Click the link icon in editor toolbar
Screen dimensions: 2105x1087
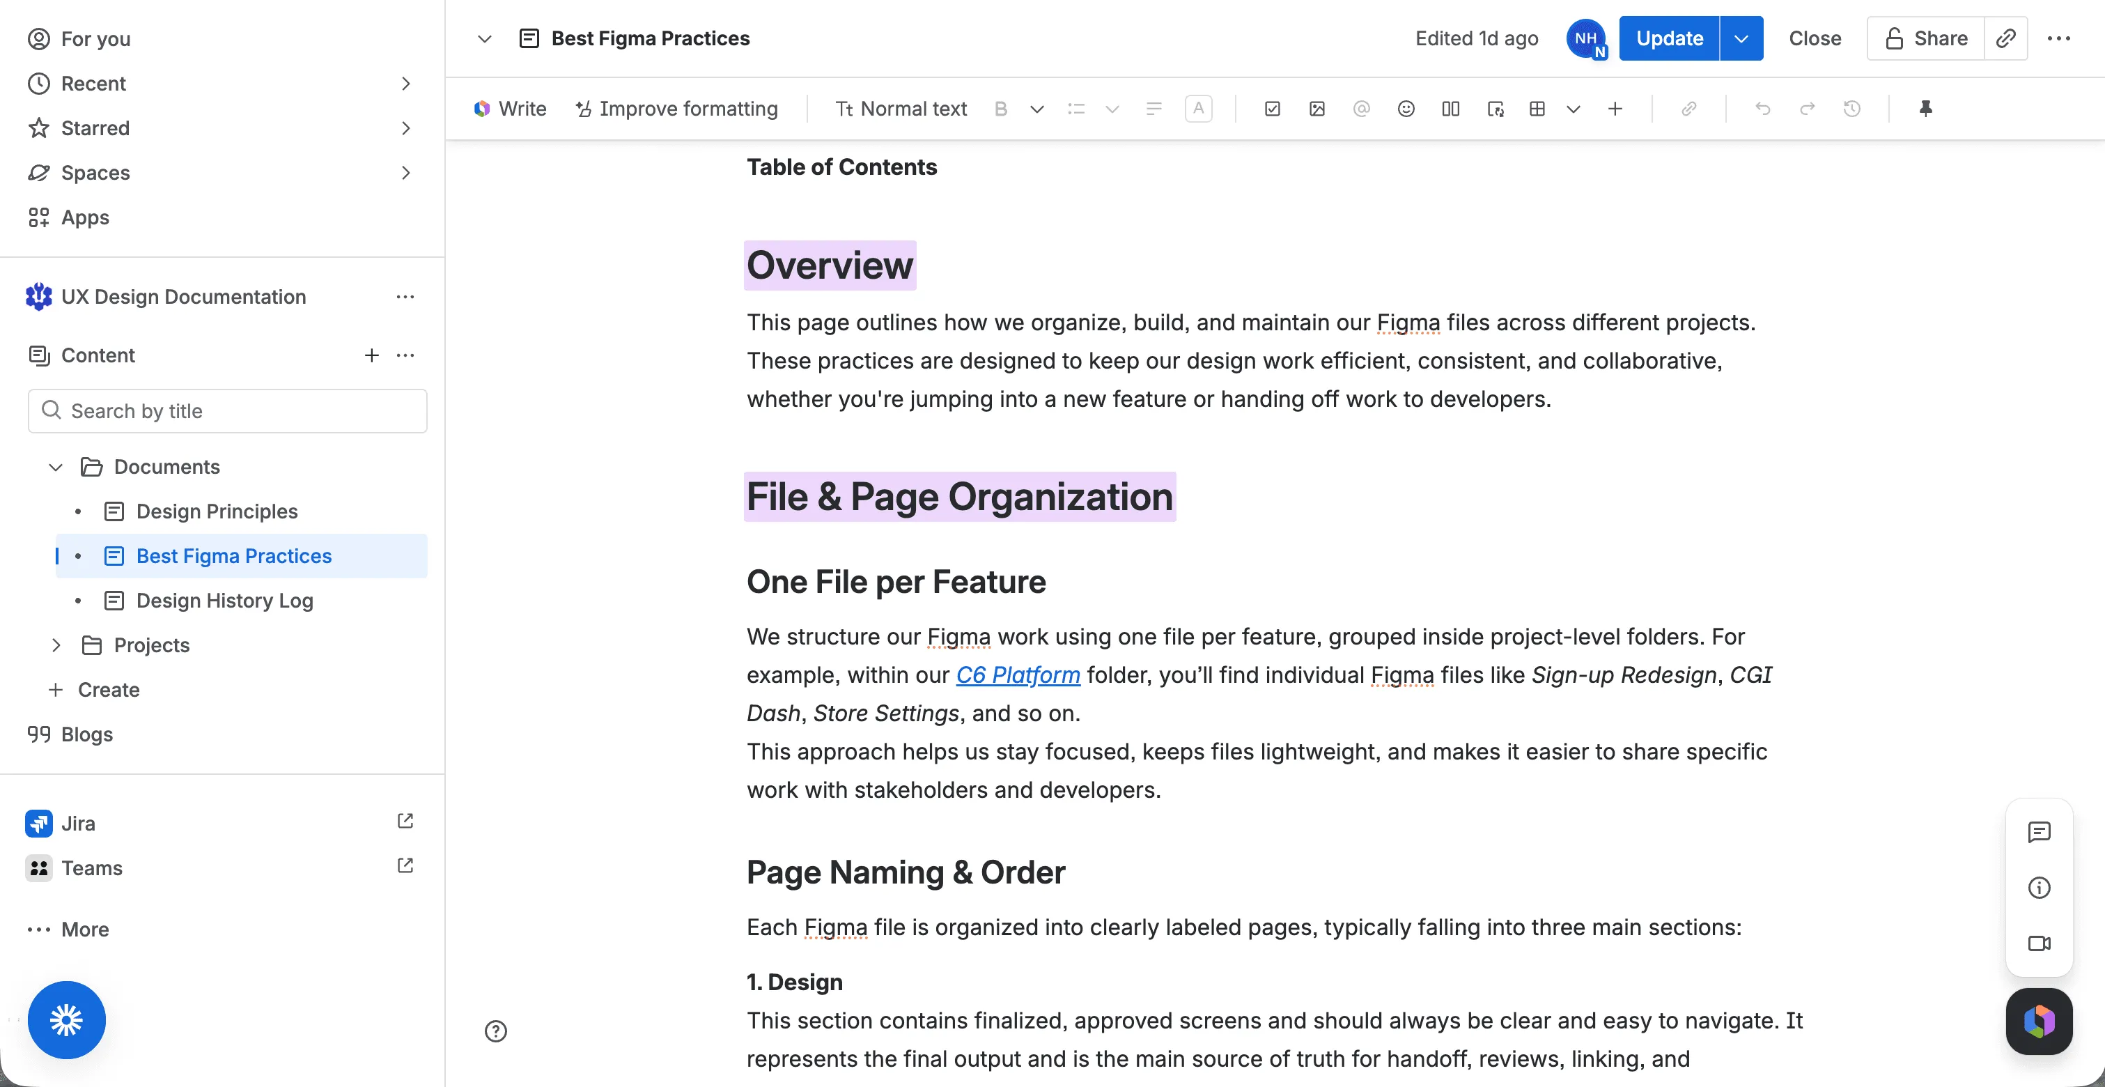pyautogui.click(x=1689, y=109)
